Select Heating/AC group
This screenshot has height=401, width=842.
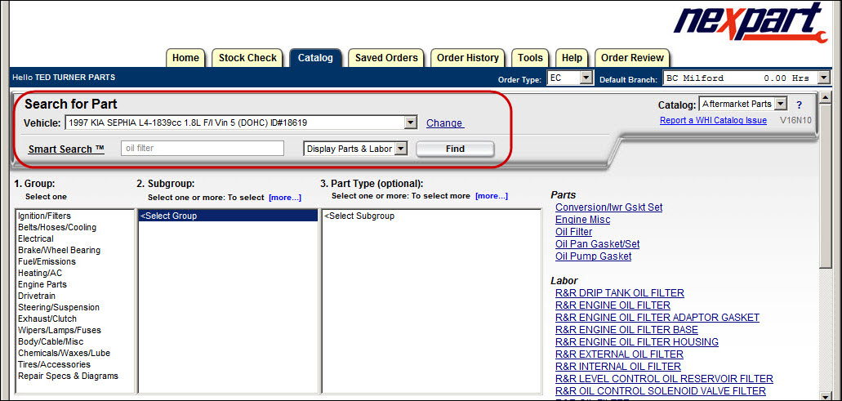click(x=40, y=273)
